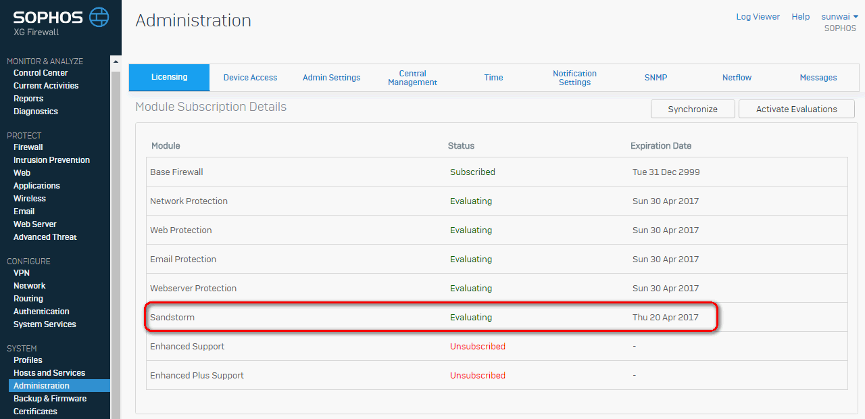
Task: Click Enhanced Plus Support's Unsubscribed status
Action: 478,376
